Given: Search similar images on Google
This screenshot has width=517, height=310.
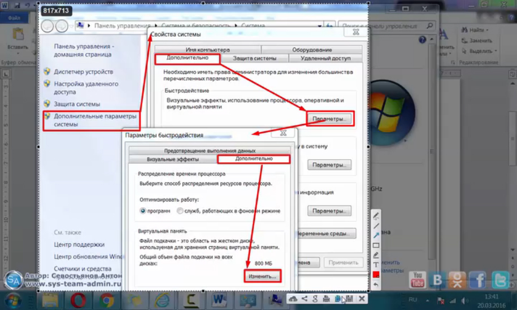Looking at the screenshot, I should point(315,299).
